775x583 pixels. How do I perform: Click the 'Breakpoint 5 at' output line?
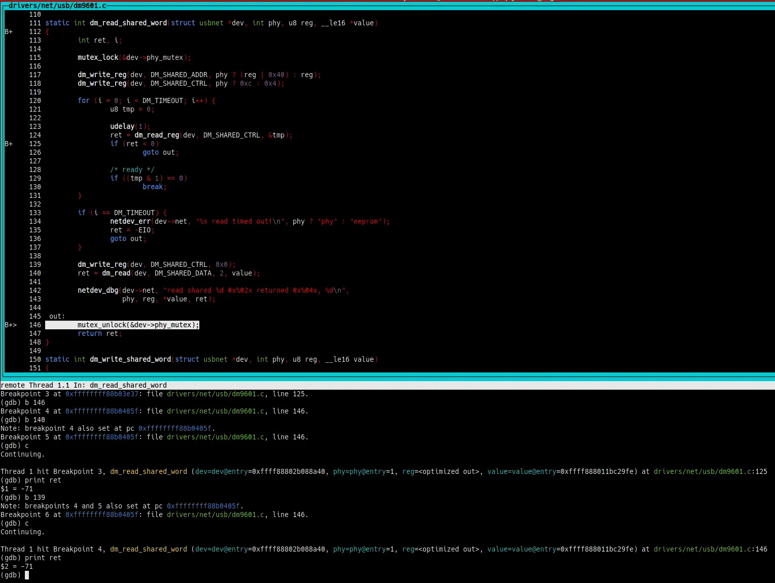tap(154, 437)
